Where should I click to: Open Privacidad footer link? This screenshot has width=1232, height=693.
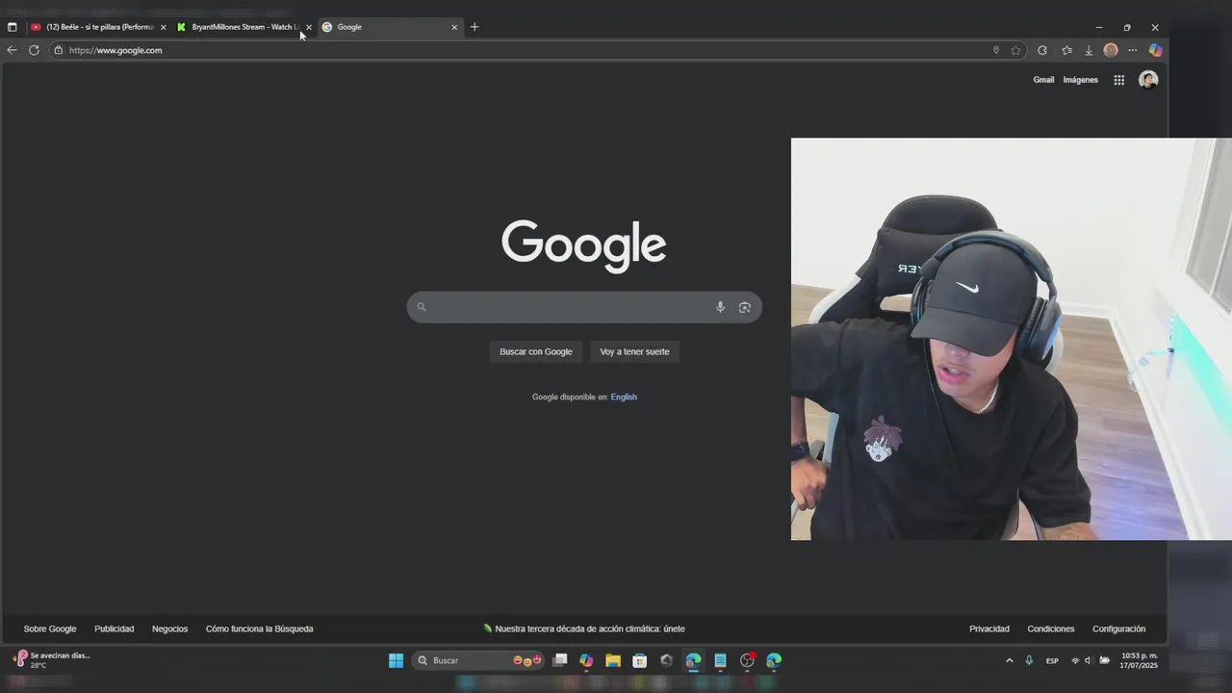pyautogui.click(x=989, y=629)
